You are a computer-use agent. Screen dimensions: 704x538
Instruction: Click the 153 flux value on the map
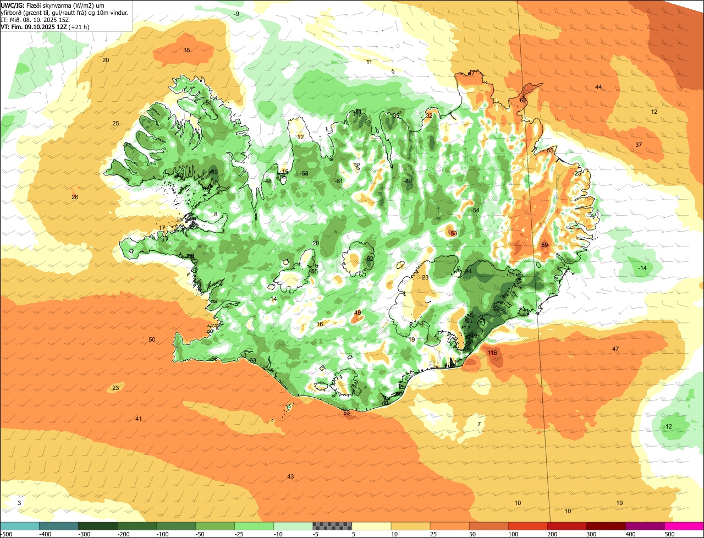point(452,233)
